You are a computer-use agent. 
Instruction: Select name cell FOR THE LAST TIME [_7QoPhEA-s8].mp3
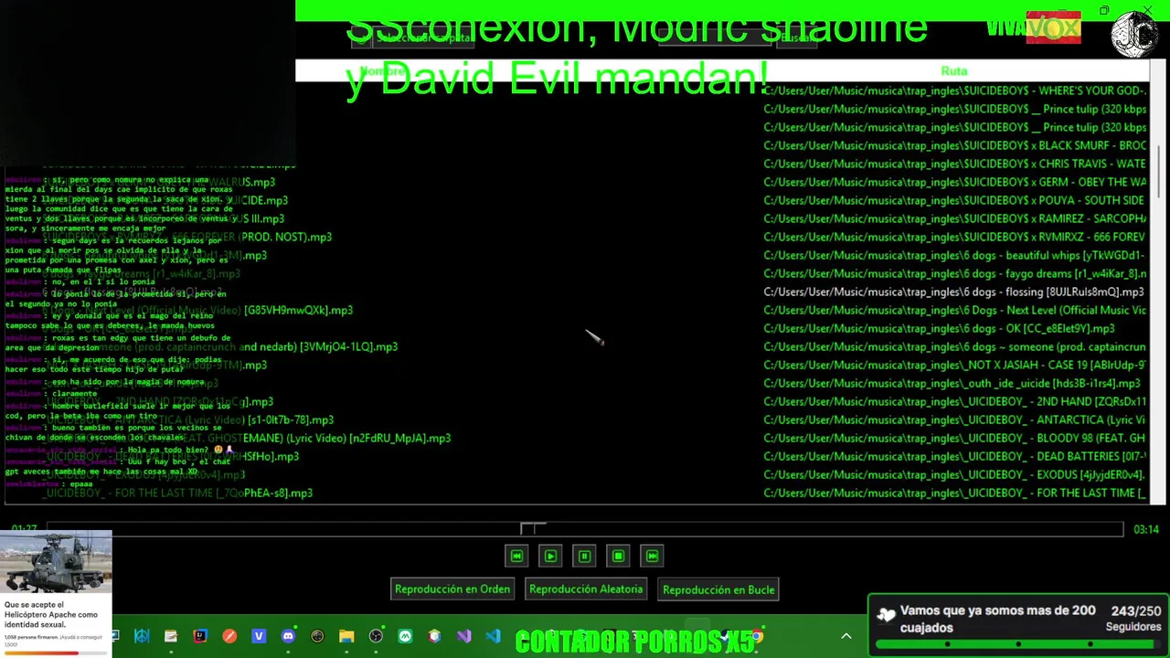pyautogui.click(x=177, y=493)
